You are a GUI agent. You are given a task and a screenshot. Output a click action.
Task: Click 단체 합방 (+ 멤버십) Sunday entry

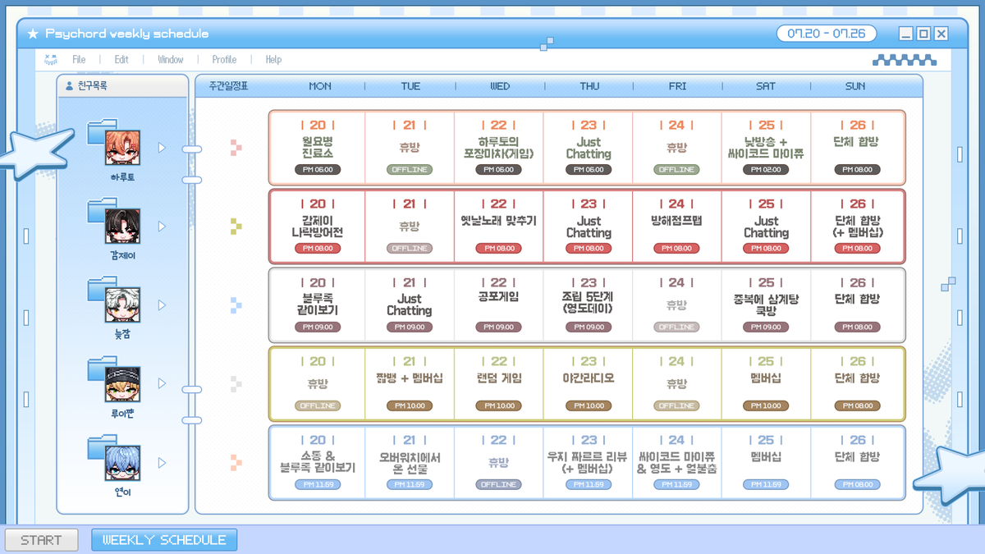pos(857,227)
